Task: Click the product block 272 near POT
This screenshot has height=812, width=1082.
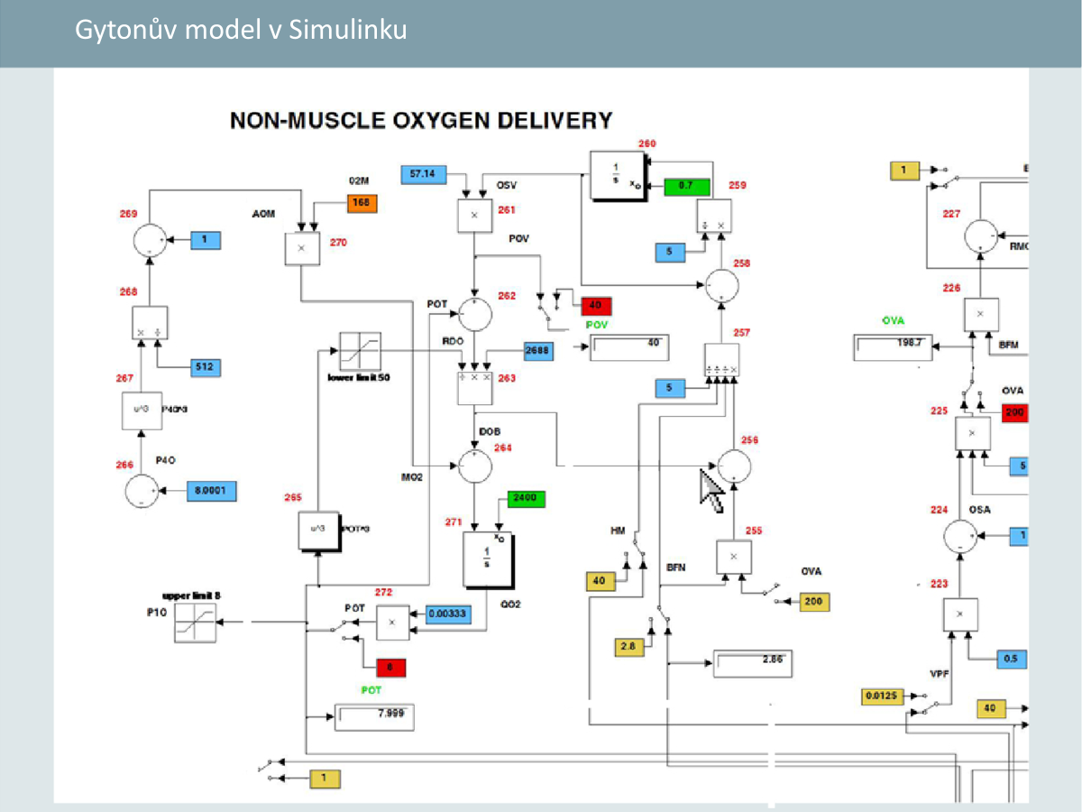Action: [x=392, y=622]
